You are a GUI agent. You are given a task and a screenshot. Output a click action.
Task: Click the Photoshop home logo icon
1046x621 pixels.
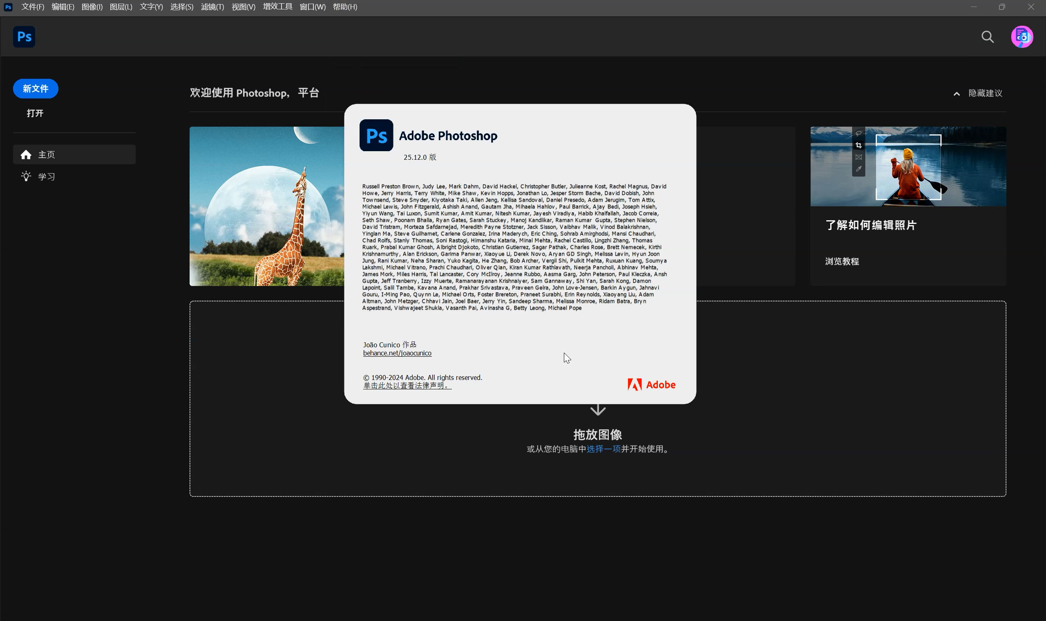[x=24, y=37]
